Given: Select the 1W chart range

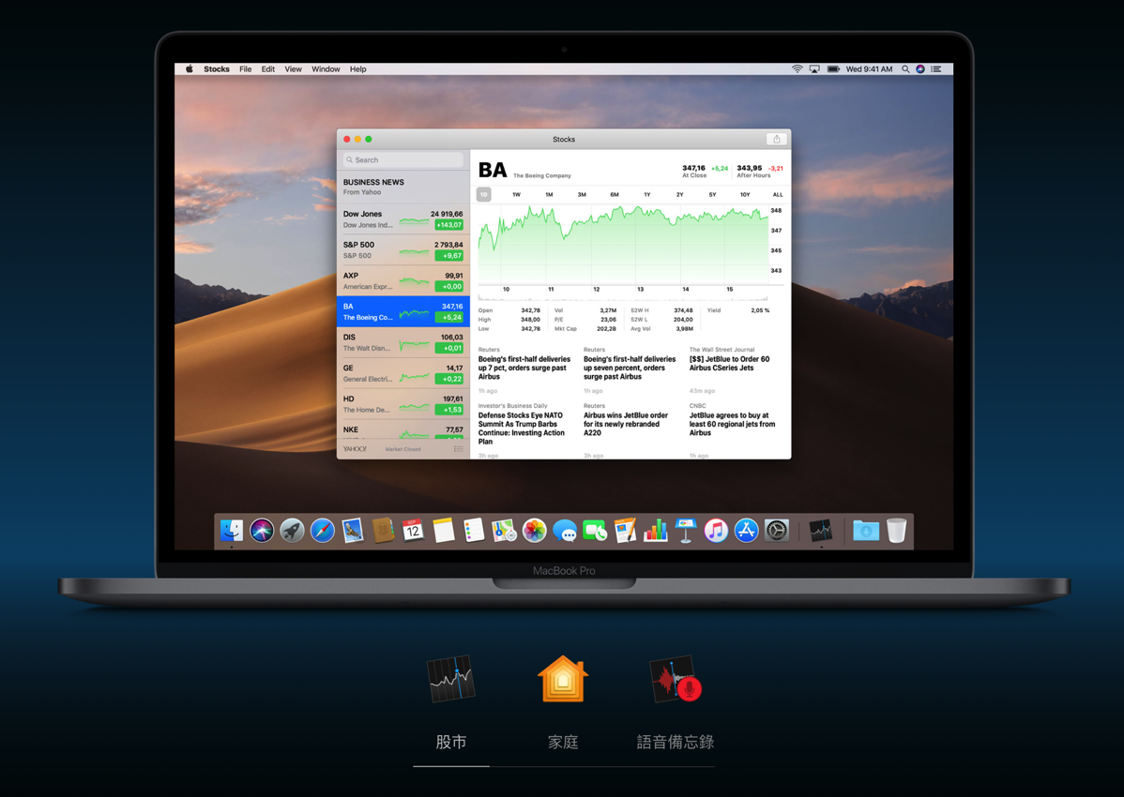Looking at the screenshot, I should point(516,194).
